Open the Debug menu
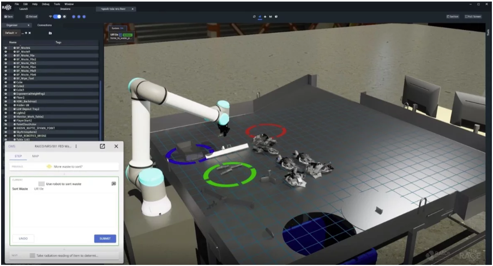This screenshot has width=493, height=266. click(46, 4)
